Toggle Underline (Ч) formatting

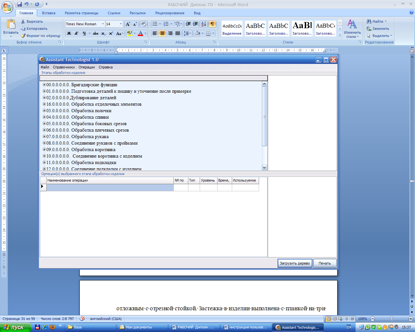(x=84, y=33)
